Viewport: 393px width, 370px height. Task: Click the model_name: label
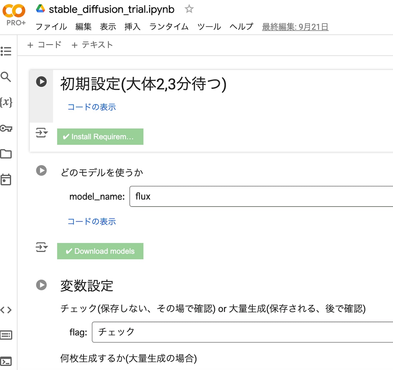point(97,196)
